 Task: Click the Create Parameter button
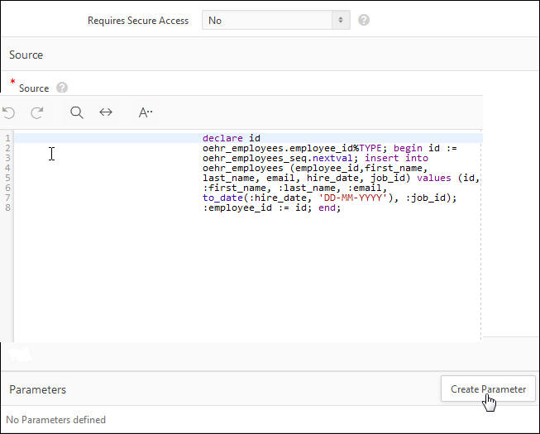coord(488,389)
